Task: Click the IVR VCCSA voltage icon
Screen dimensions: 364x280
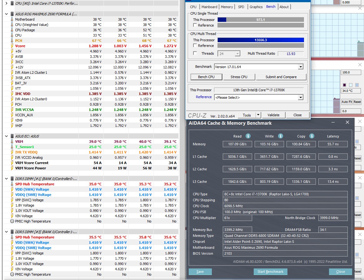Action: (x=12, y=110)
